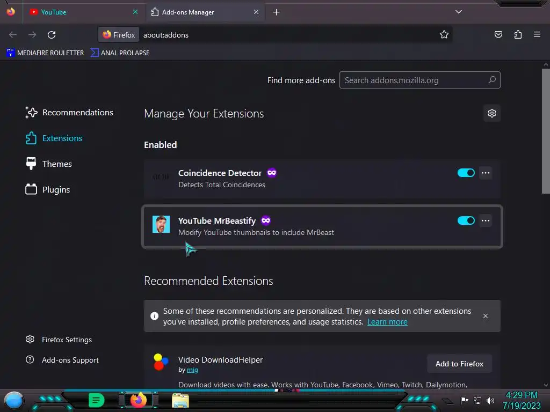This screenshot has width=550, height=412.
Task: Open the YouTube MrBeastify title
Action: [217, 220]
